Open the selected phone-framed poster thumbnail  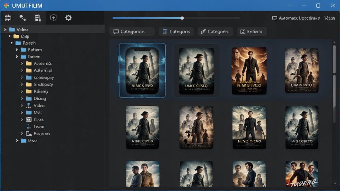[142, 70]
